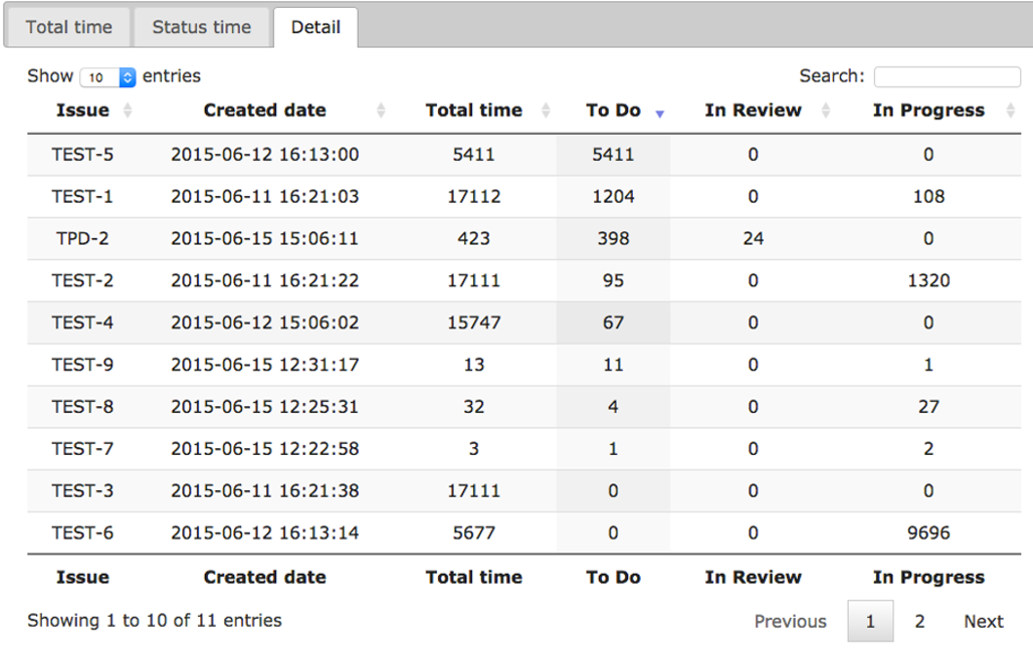Select issue TEST-4 cell
Image resolution: width=1033 pixels, height=654 pixels.
point(83,323)
